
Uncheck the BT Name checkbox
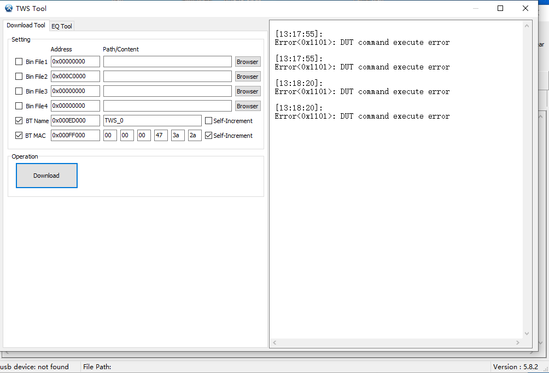tap(19, 121)
